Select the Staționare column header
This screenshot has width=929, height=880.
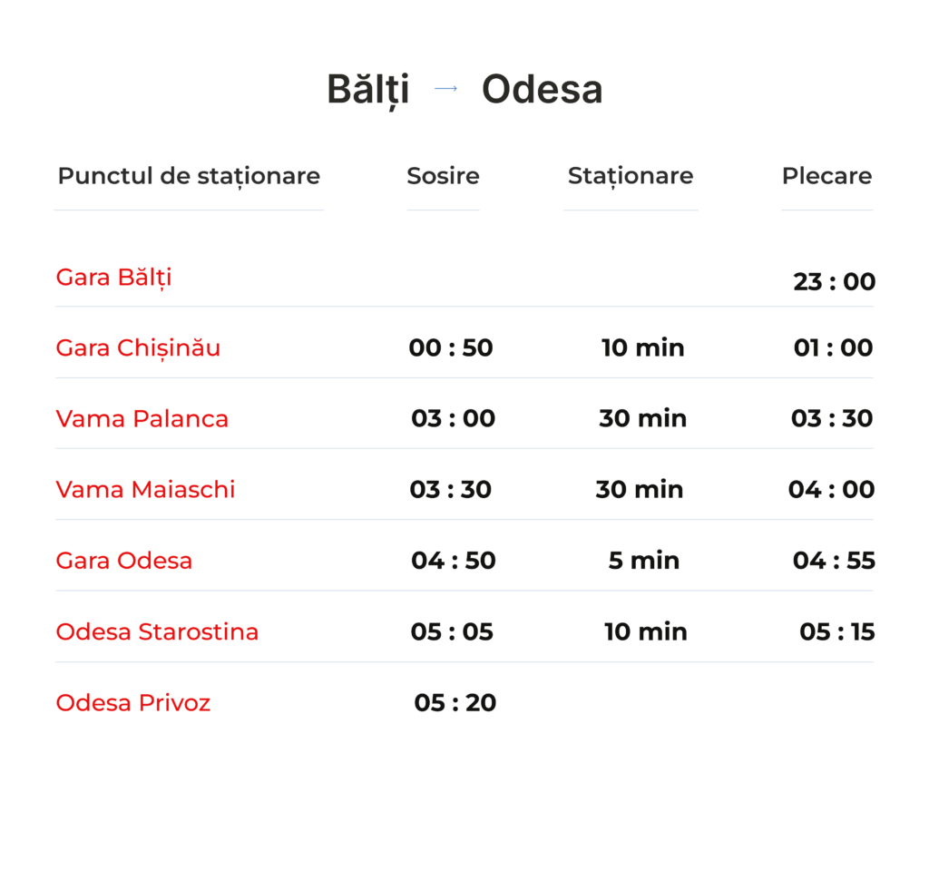click(x=631, y=175)
